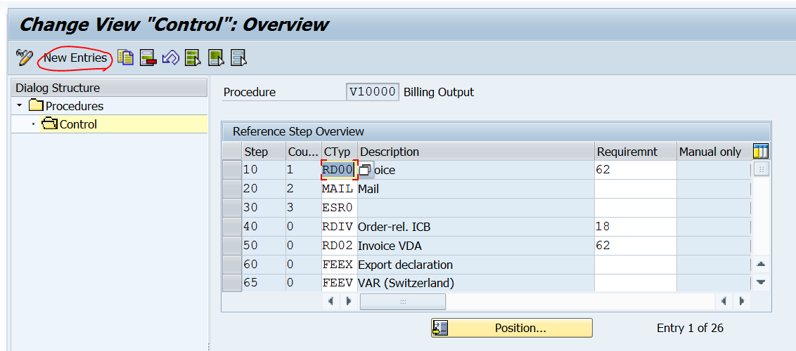Click the 'Order-rel. ICB' description text

(394, 227)
